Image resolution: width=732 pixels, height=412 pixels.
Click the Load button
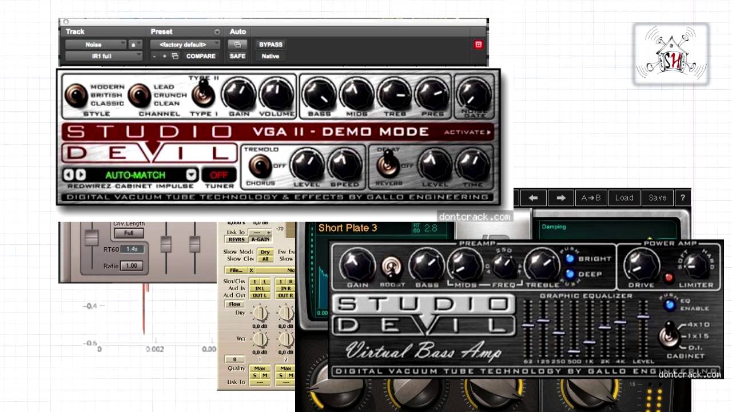624,198
